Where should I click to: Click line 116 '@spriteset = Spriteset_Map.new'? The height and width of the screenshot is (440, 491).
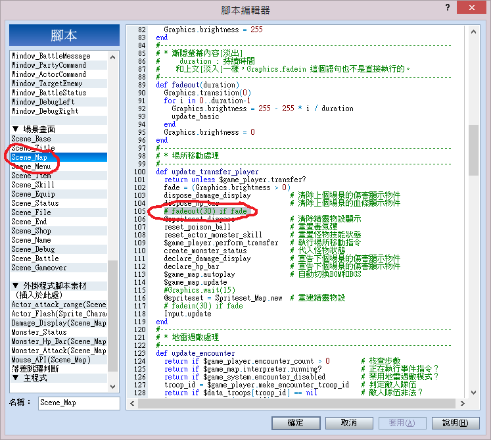[223, 298]
